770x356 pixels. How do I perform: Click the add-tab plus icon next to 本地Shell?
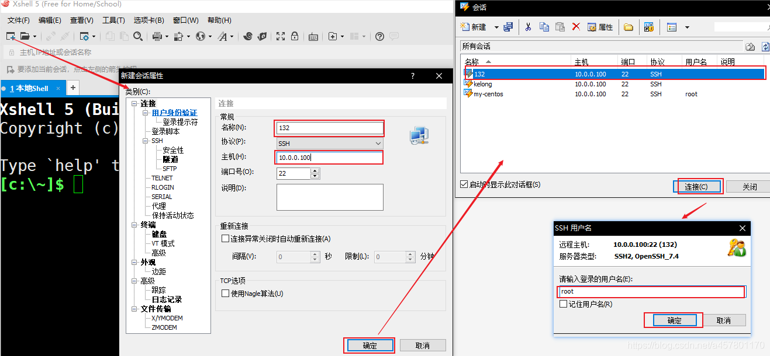tap(73, 88)
